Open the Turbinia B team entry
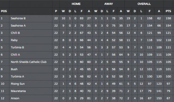Viewport: 174px width, 102px height. tap(17, 48)
